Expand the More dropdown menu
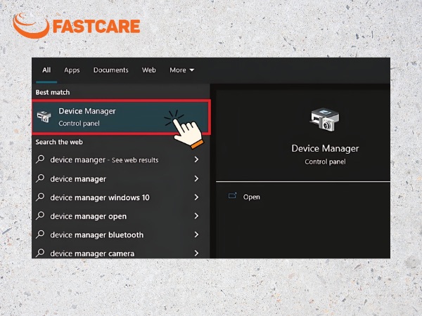Screen dimensions: 422x316 coord(181,70)
